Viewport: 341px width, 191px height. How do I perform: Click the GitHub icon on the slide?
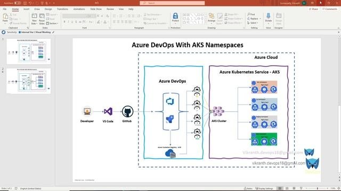coord(127,111)
